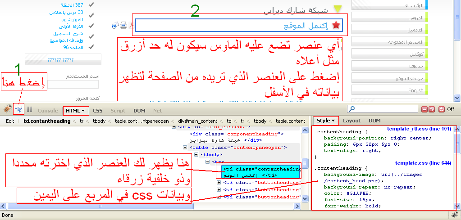Open the Style side panel dropdown
This screenshot has width=461, height=220.
pos(326,121)
